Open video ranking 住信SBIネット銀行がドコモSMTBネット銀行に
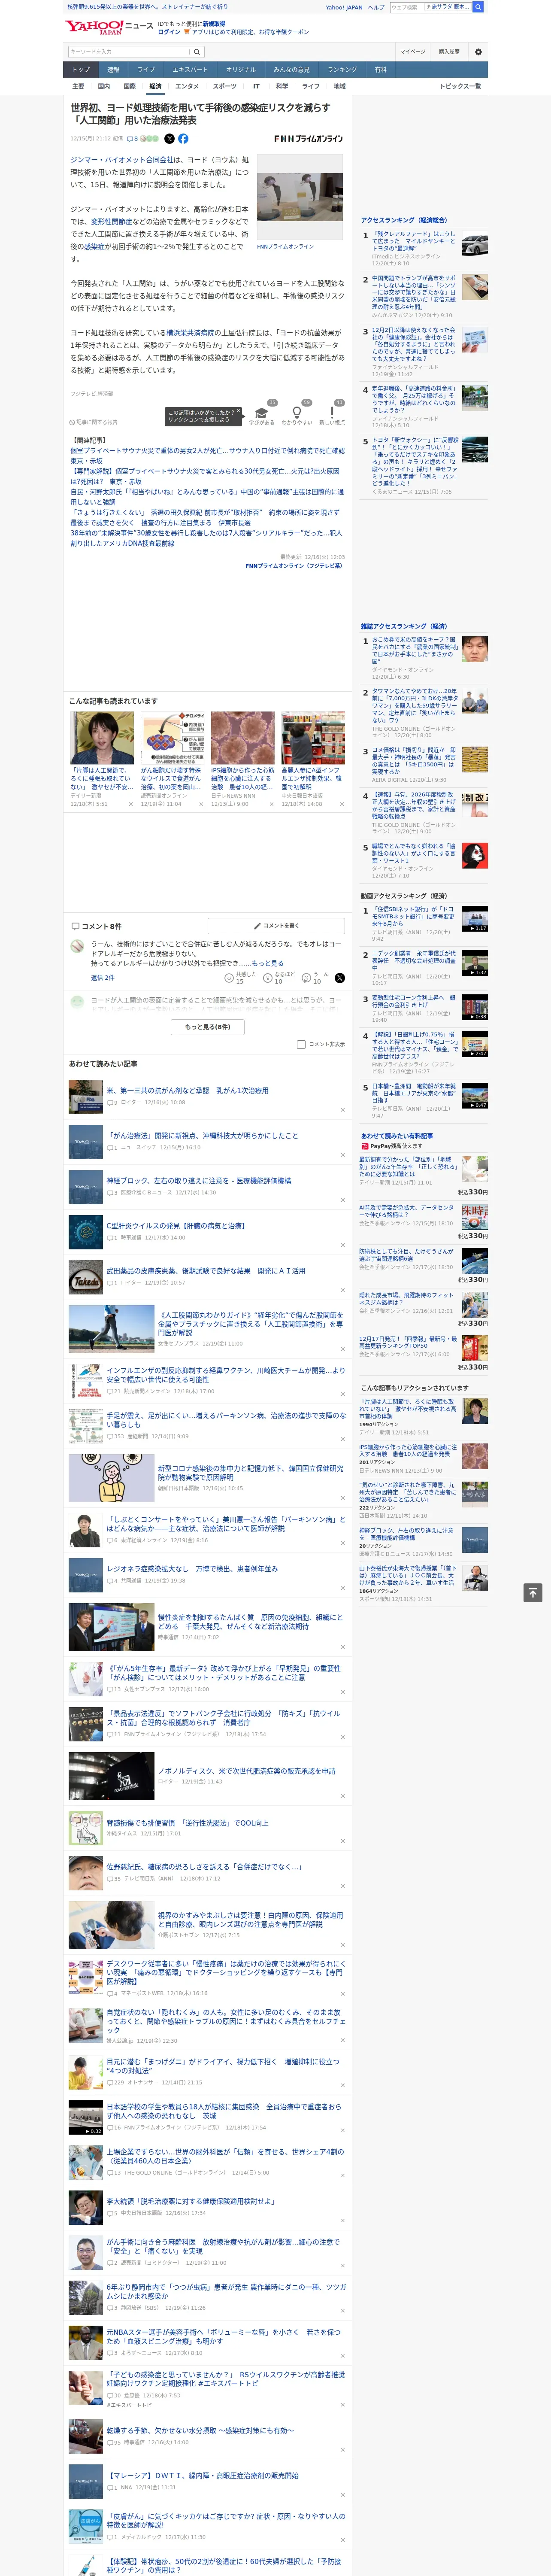 [412, 917]
